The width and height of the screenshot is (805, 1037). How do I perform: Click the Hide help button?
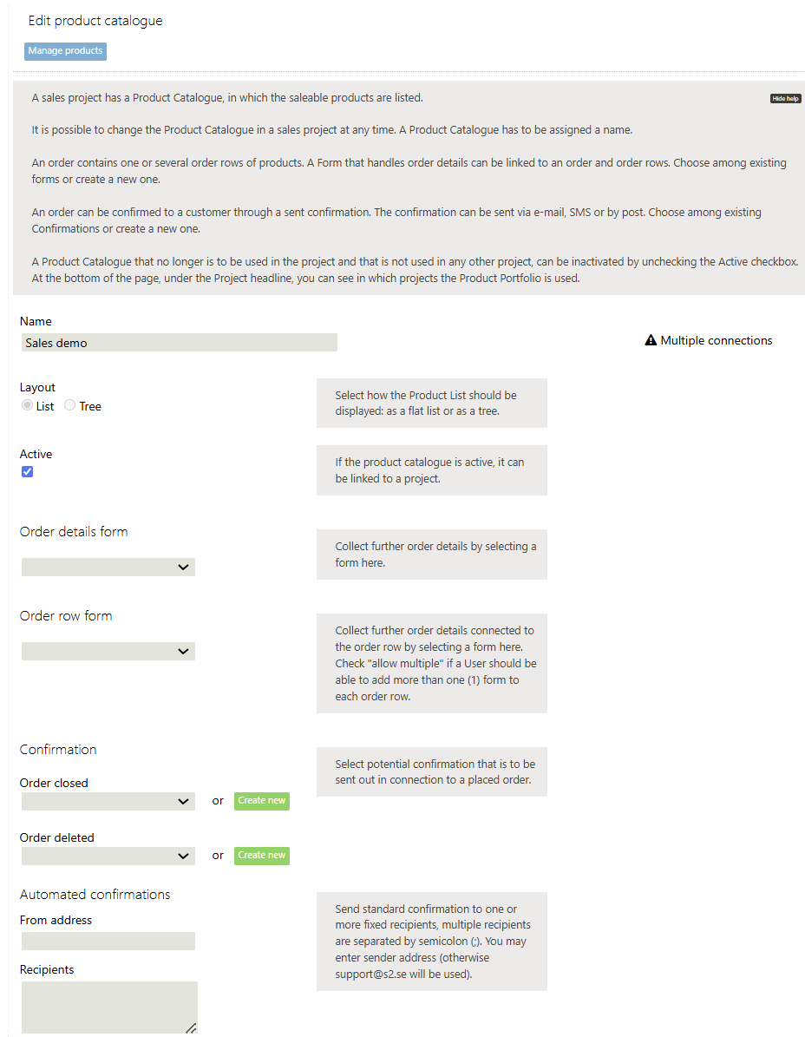coord(785,99)
